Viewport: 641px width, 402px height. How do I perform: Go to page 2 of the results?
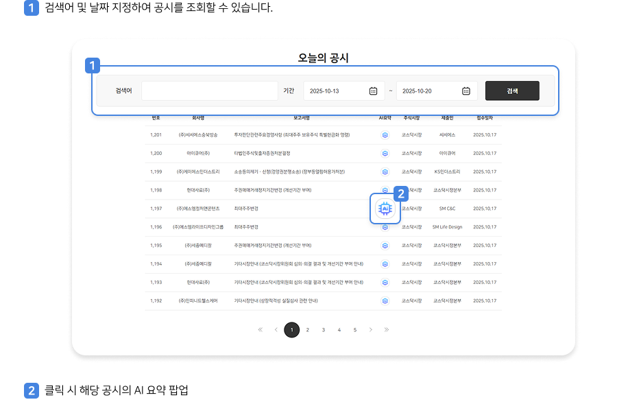pyautogui.click(x=308, y=330)
